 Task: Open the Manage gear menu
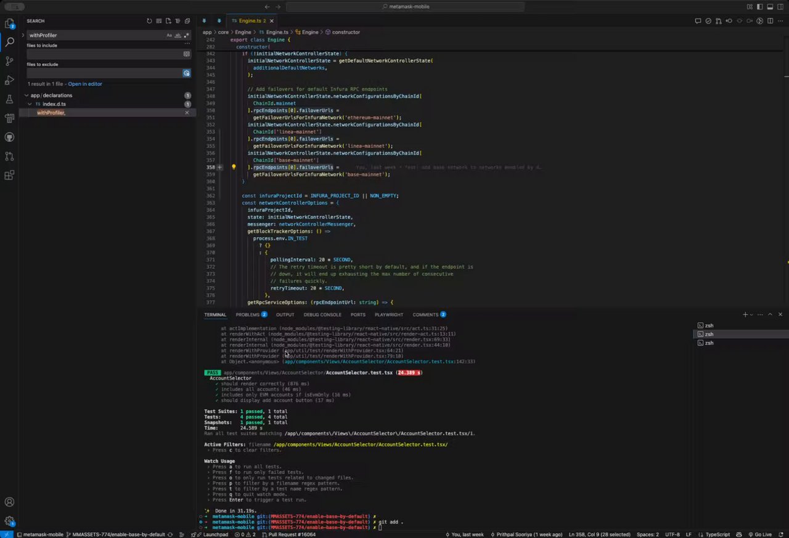pyautogui.click(x=9, y=521)
